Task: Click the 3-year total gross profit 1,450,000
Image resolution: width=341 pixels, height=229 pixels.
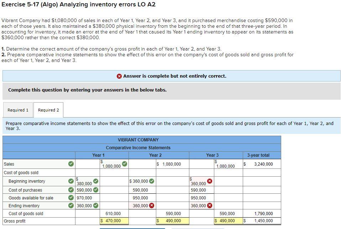Action: click(263, 221)
